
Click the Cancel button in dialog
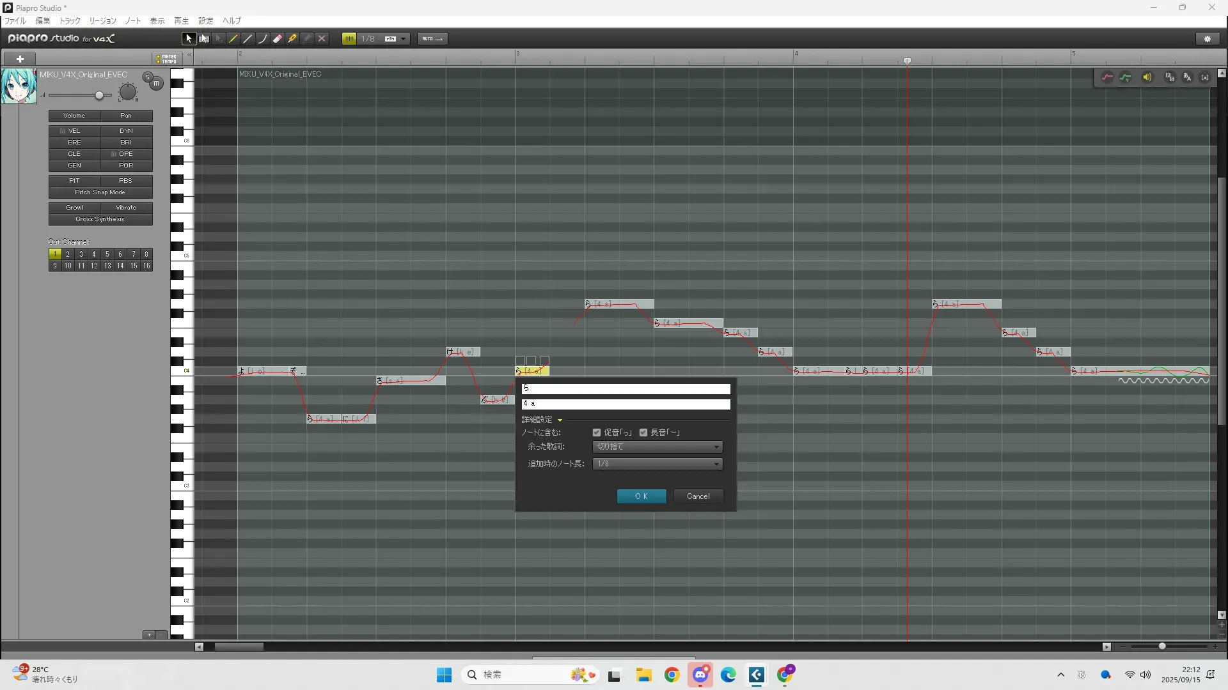pos(698,496)
